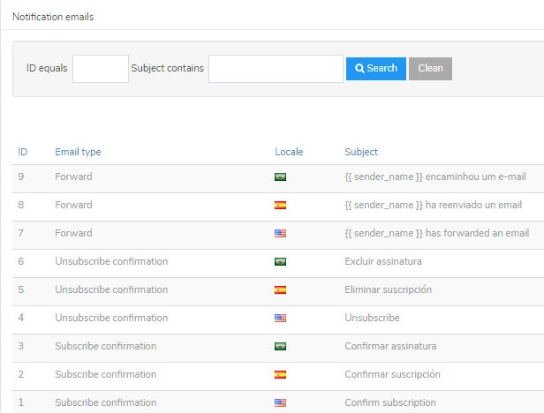Screen dimensions: 544x413
Task: Click the Spain flag in row 5
Action: point(280,290)
